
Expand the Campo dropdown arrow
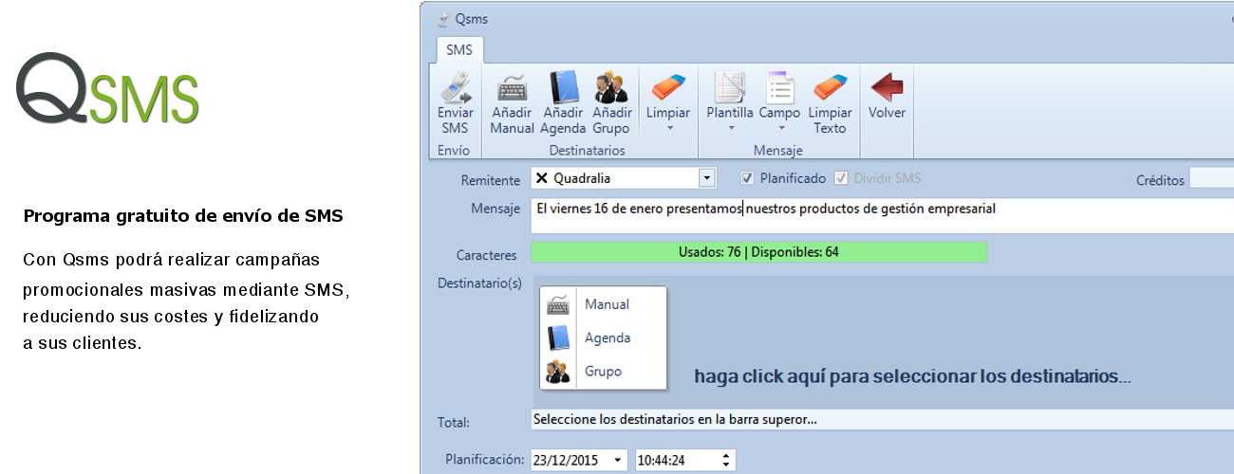point(780,127)
